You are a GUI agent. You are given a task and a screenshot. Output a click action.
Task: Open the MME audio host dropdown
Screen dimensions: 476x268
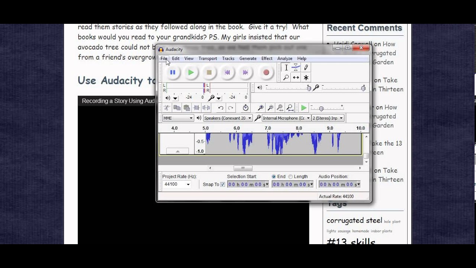[178, 118]
